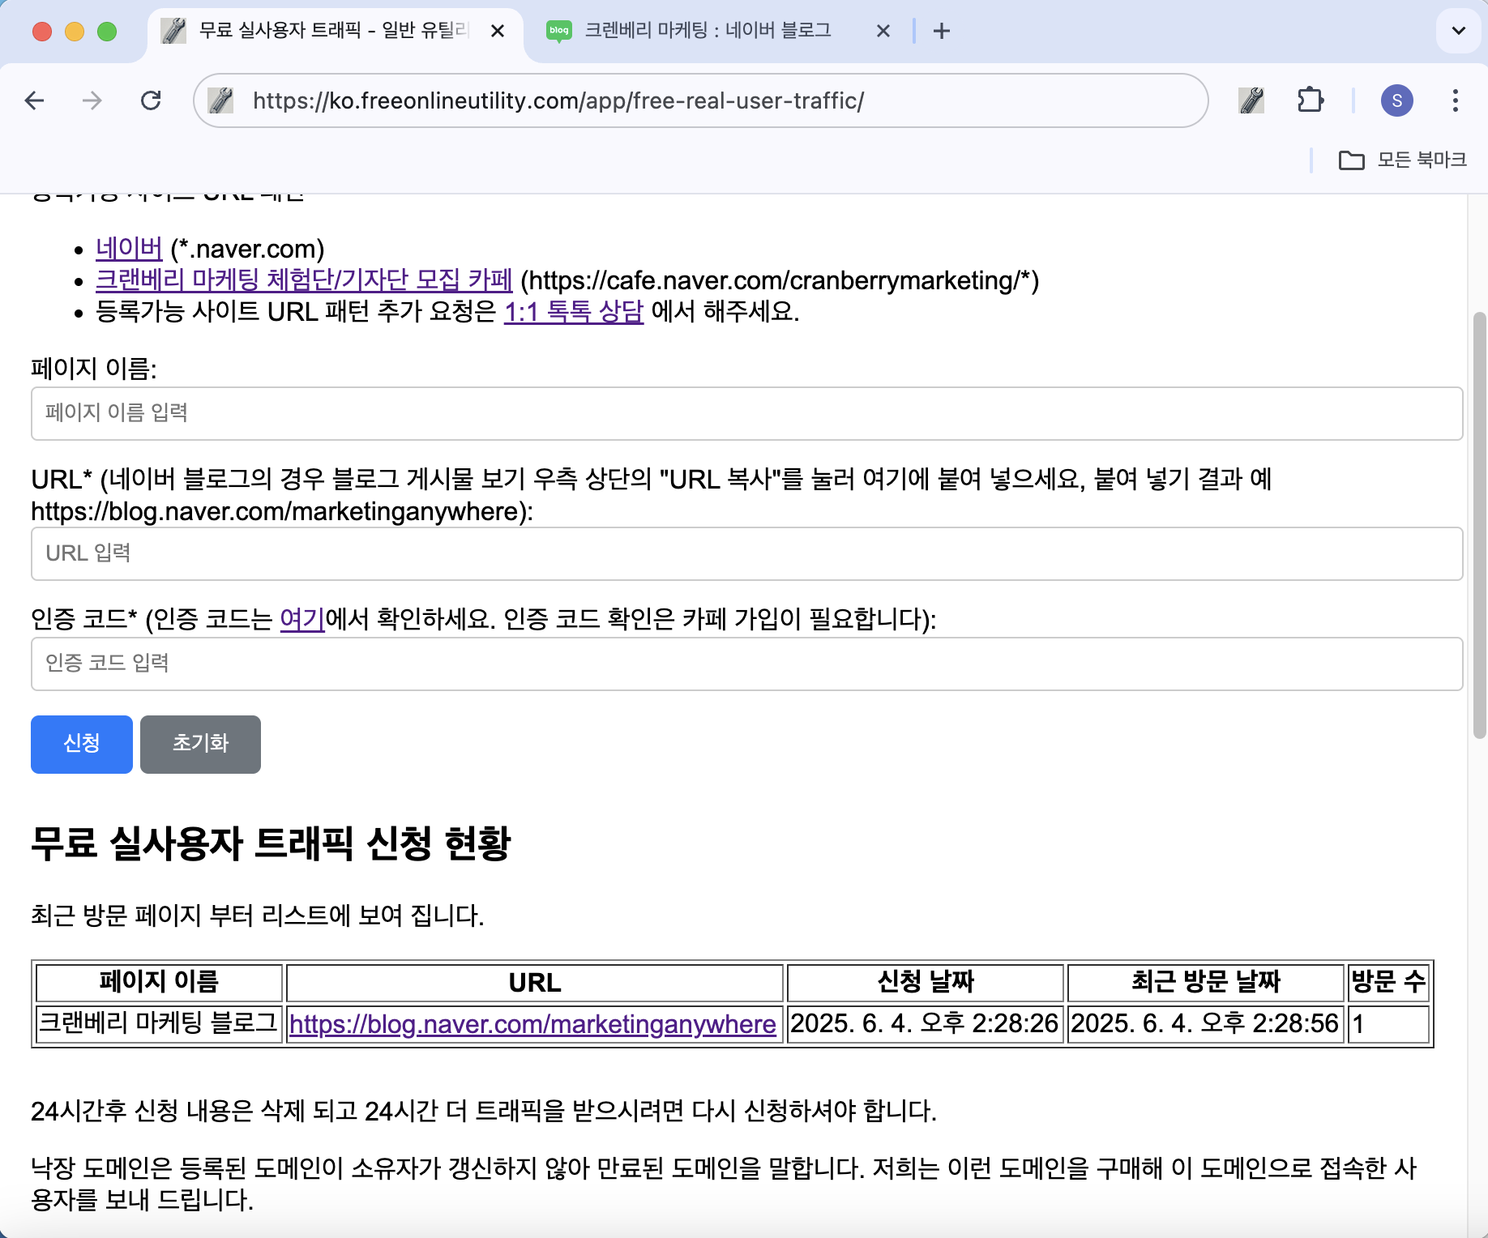Click the 무료 실사용자 트래픽 신청 현황 heading
The width and height of the screenshot is (1488, 1238).
[x=271, y=843]
